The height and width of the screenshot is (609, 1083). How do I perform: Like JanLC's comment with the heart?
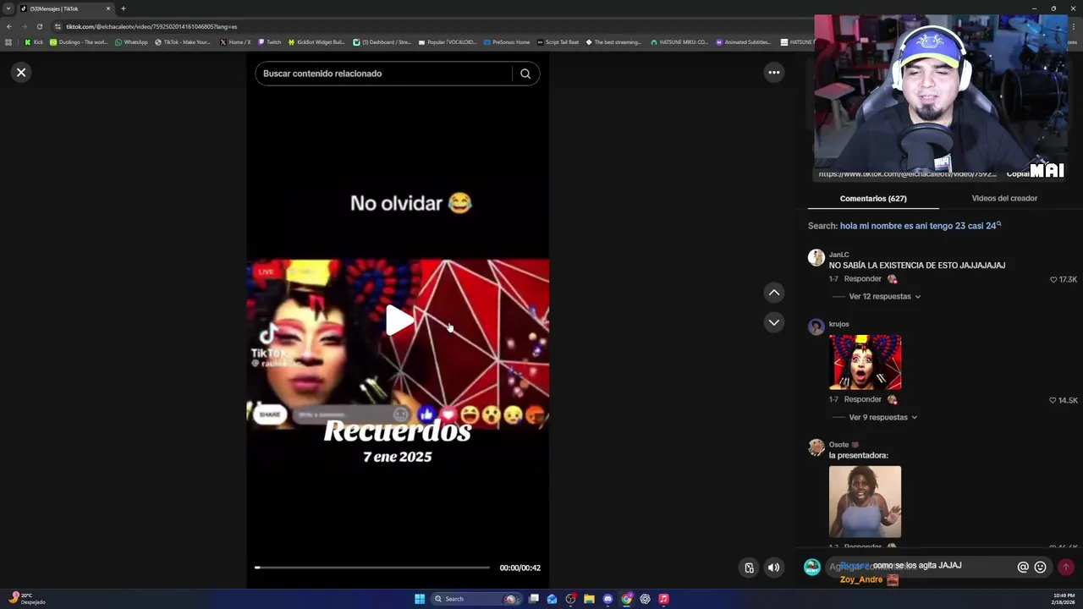point(1053,280)
